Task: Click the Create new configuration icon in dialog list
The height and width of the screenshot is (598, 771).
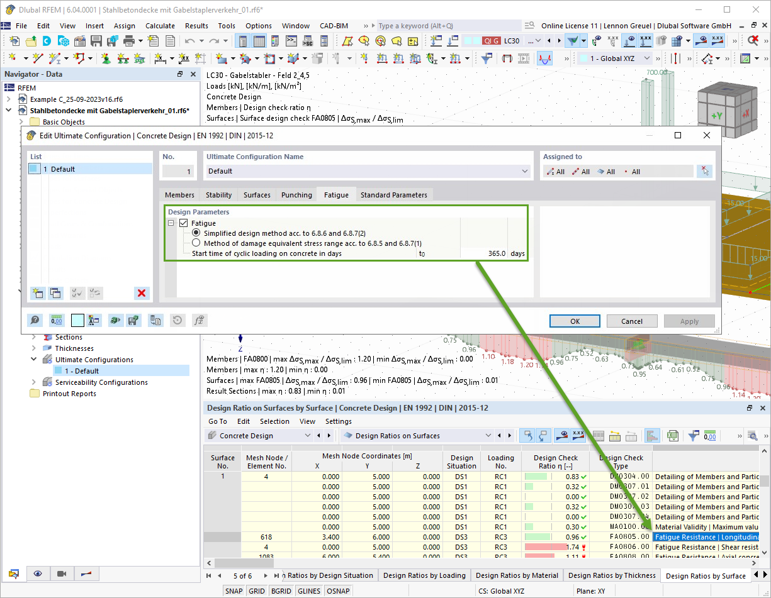Action: point(38,293)
